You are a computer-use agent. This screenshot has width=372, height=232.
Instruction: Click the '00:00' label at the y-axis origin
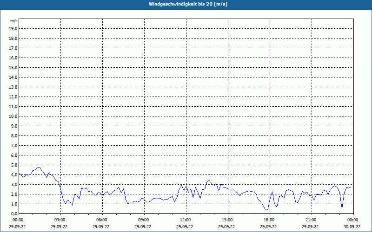(18, 220)
